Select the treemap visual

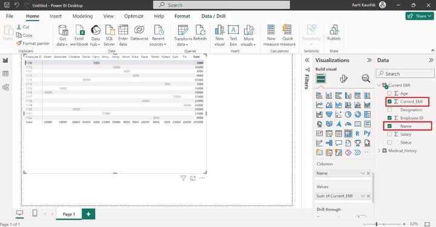[x=368, y=115]
